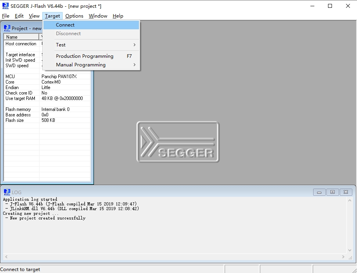Select the Base address row label
357x273 pixels.
tap(18, 114)
